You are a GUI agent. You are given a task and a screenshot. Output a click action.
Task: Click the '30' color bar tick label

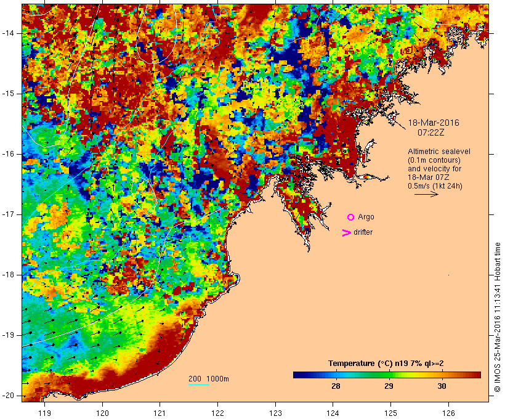pos(442,386)
